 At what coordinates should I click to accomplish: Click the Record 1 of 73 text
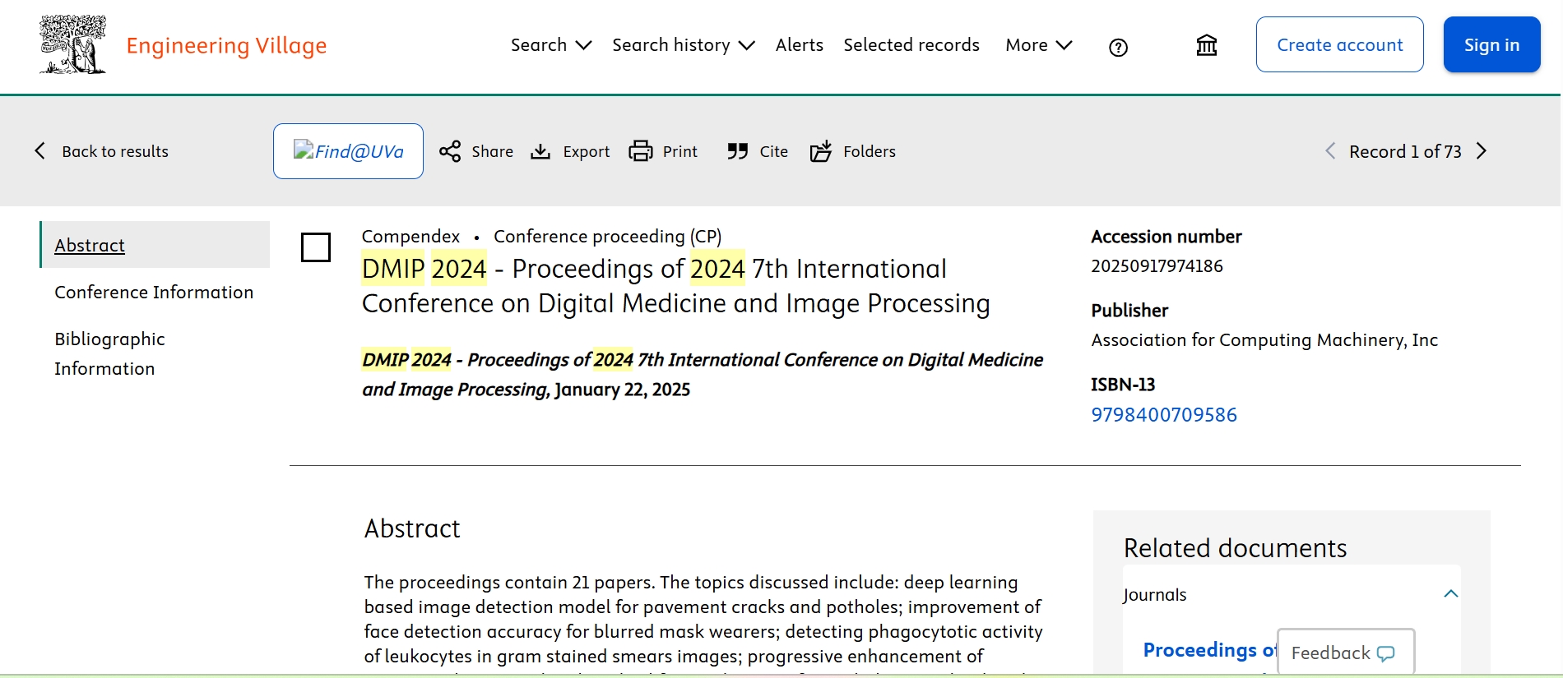(1405, 151)
